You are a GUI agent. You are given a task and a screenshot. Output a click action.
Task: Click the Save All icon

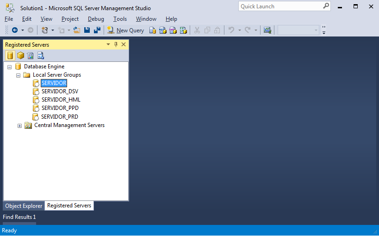coord(97,30)
